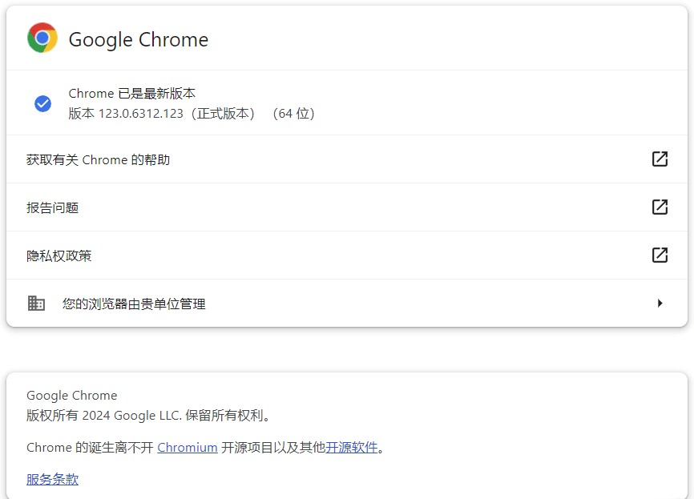
Task: Click 您的浏览器由贵单位管理 text
Action: point(134,304)
